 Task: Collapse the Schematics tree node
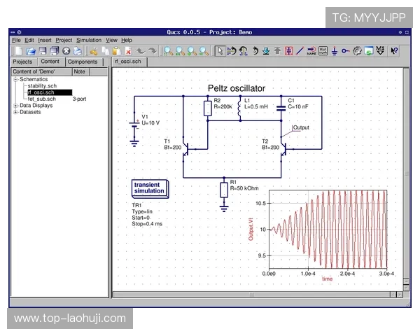click(x=15, y=79)
